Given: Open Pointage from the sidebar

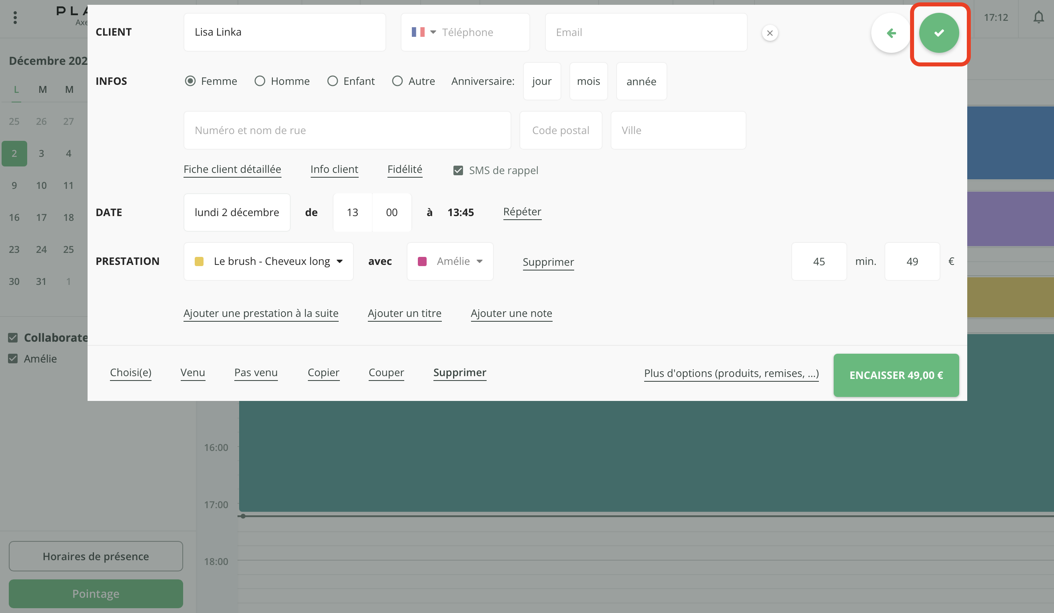Looking at the screenshot, I should point(95,593).
